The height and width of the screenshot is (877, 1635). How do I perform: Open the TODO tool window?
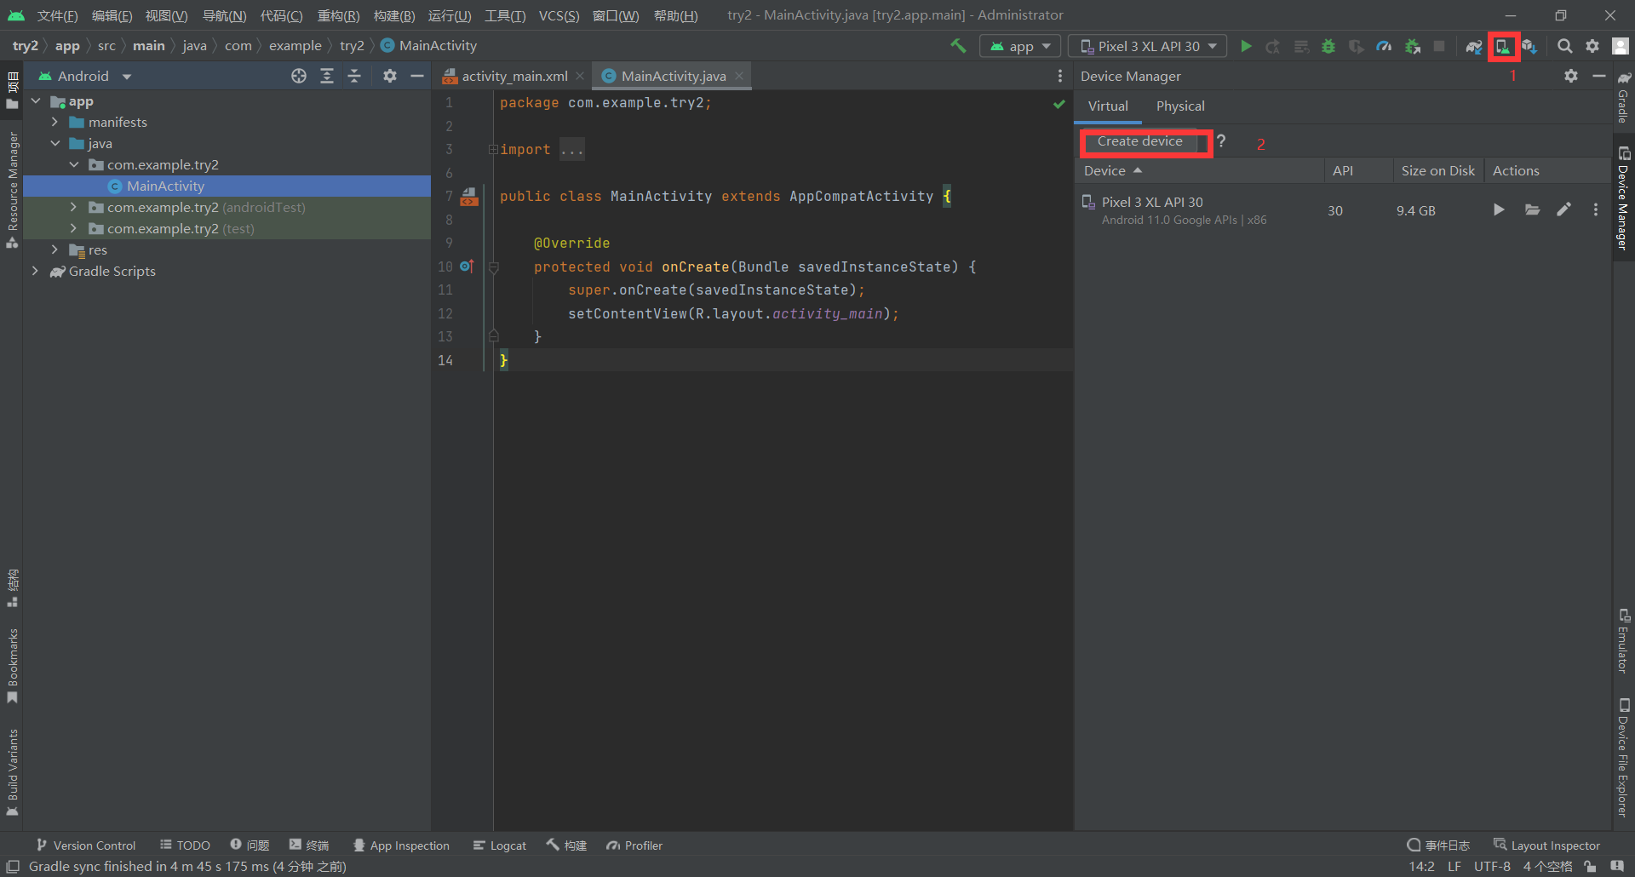185,845
